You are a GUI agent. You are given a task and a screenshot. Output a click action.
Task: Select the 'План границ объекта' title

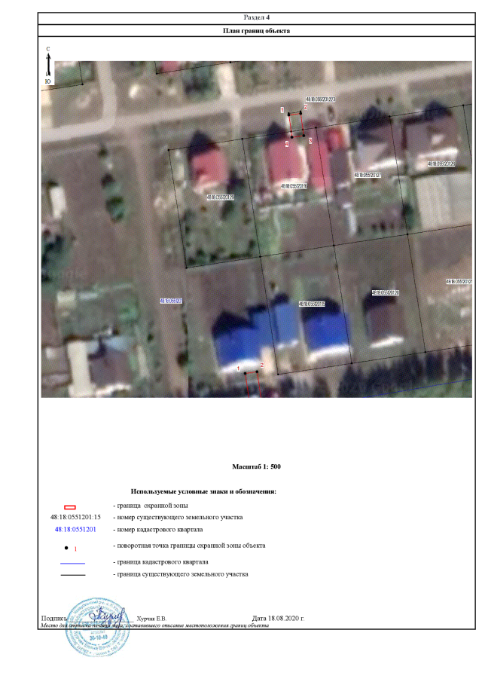coord(257,31)
